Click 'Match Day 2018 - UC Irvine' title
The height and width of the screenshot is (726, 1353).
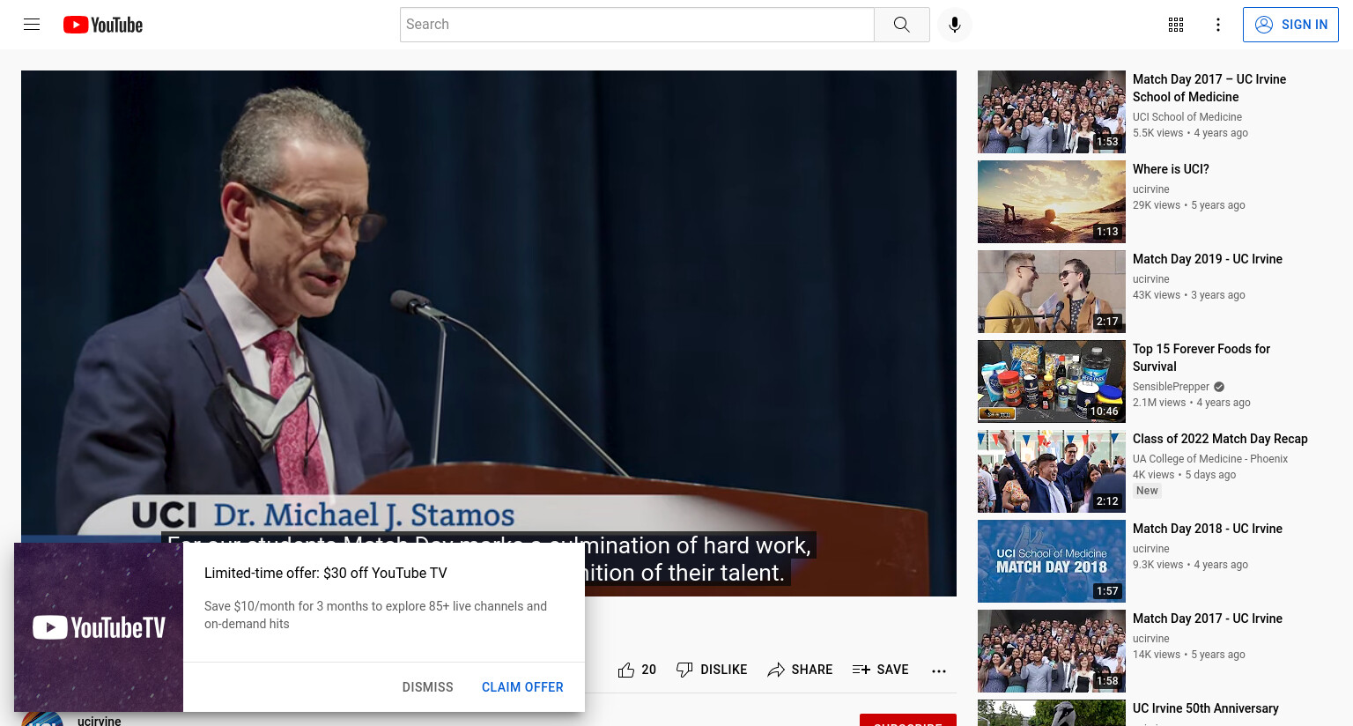(1208, 529)
